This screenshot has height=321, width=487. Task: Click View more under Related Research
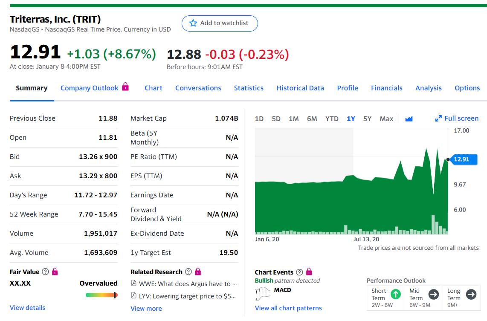pos(146,309)
